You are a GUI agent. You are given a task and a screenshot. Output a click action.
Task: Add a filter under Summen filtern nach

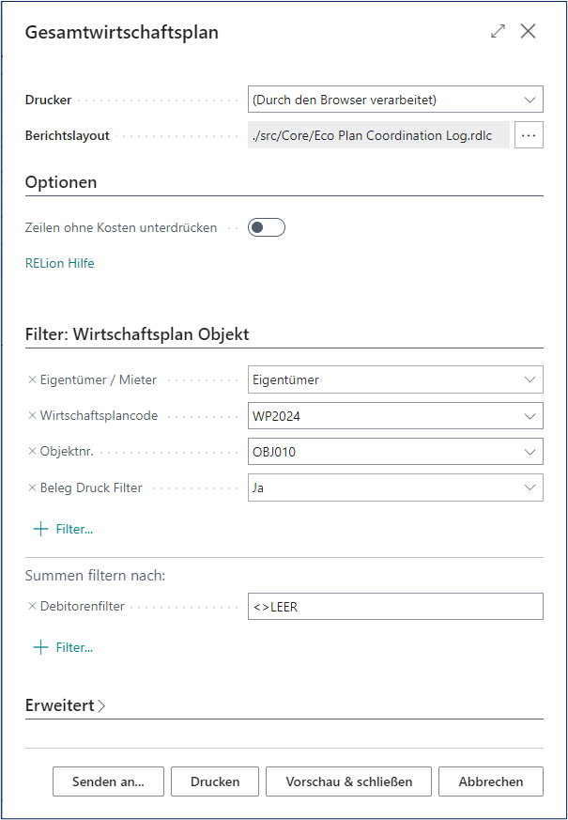[64, 647]
